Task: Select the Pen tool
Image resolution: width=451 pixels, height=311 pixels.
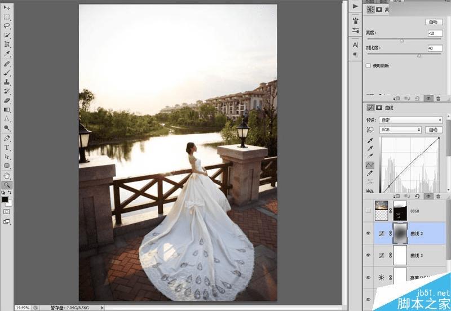Action: 7,138
